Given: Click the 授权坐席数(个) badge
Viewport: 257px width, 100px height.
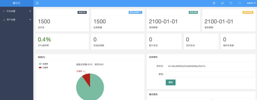Looking at the screenshot, I should click(x=135, y=12).
